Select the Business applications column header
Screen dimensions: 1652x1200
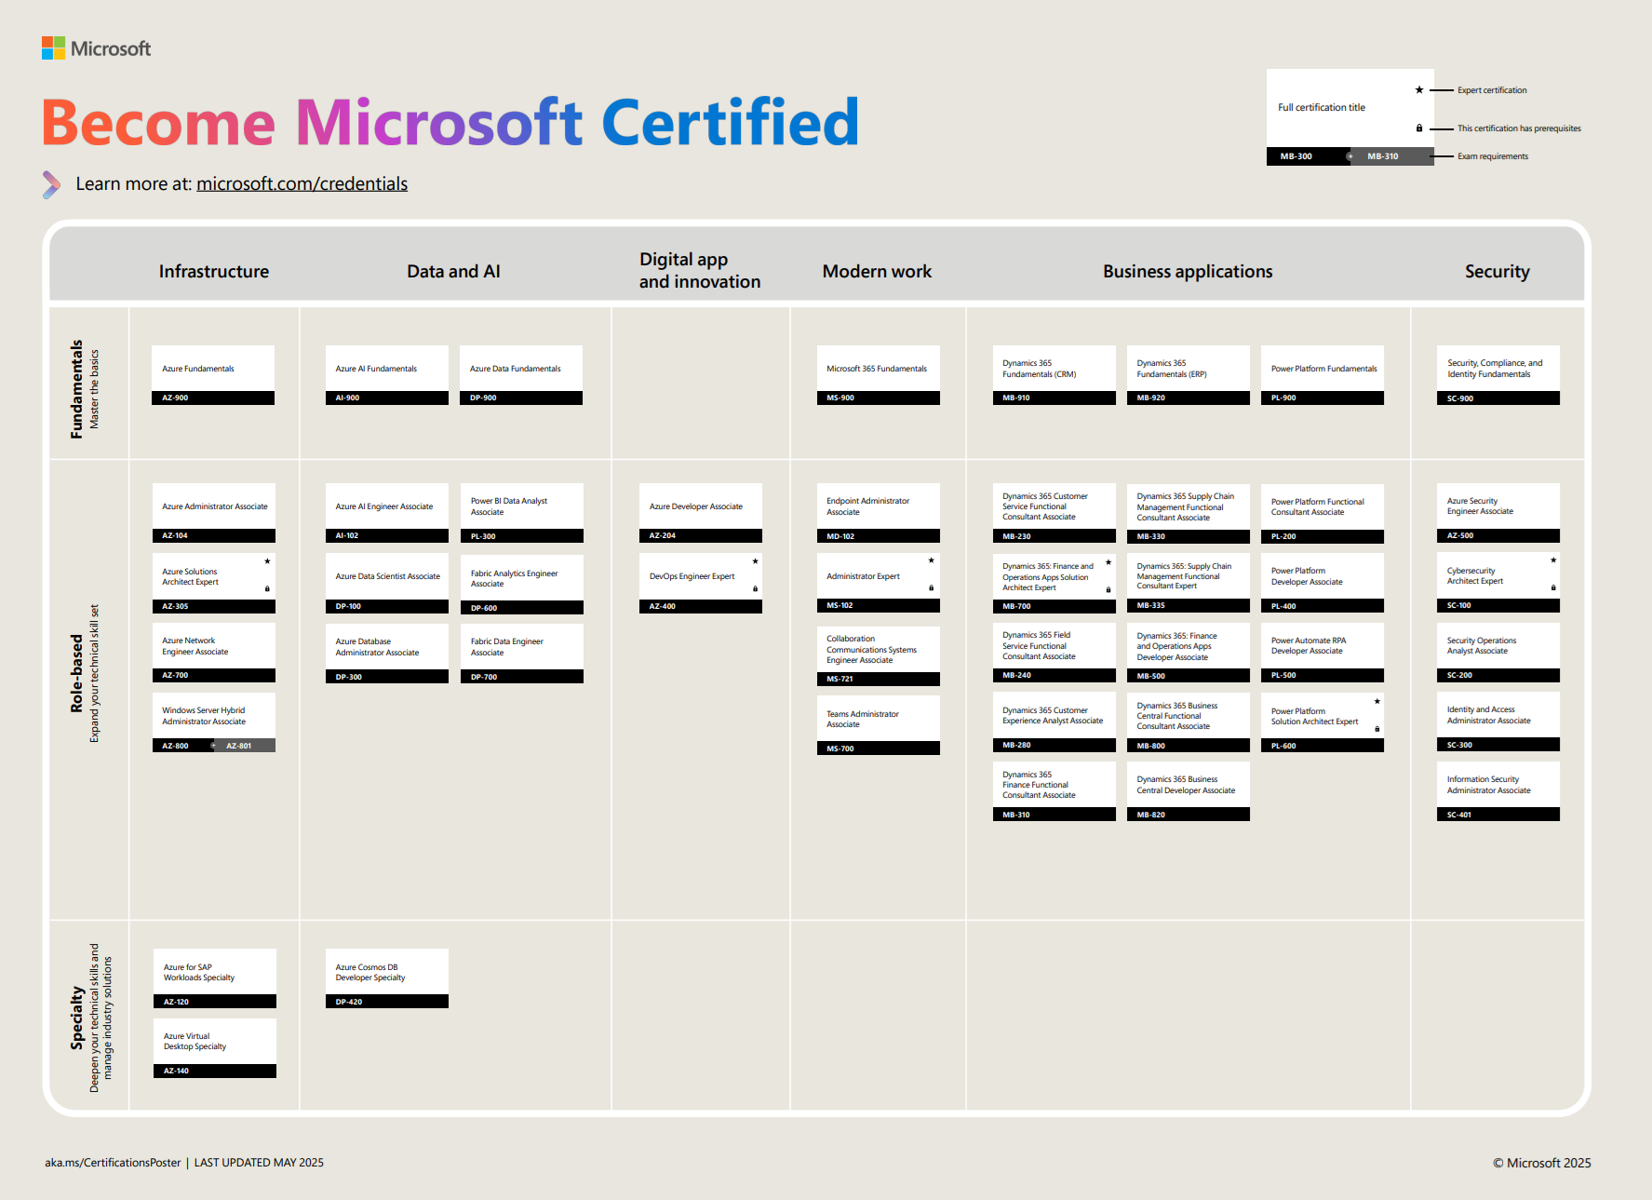point(1188,271)
